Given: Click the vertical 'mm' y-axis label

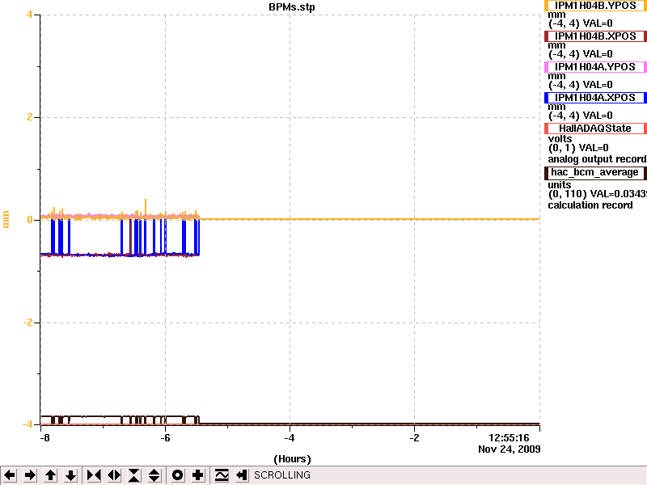Looking at the screenshot, I should tap(6, 219).
